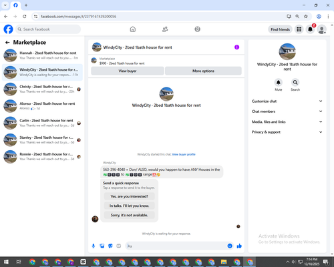The height and width of the screenshot is (267, 334).
Task: Click the WindyCity chat header title
Action: tap(138, 47)
